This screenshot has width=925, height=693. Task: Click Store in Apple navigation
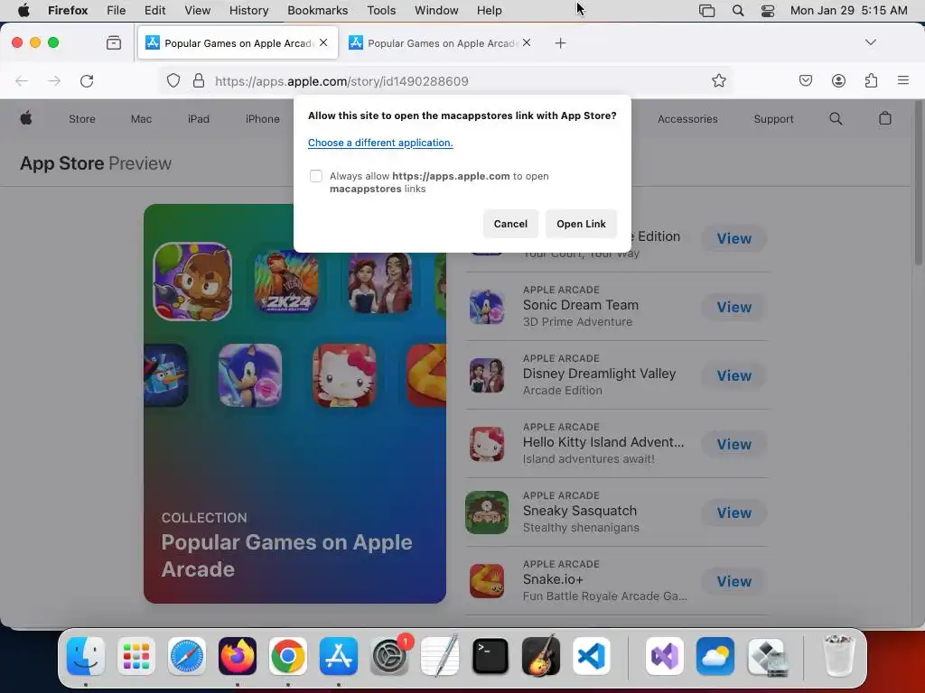pos(82,119)
